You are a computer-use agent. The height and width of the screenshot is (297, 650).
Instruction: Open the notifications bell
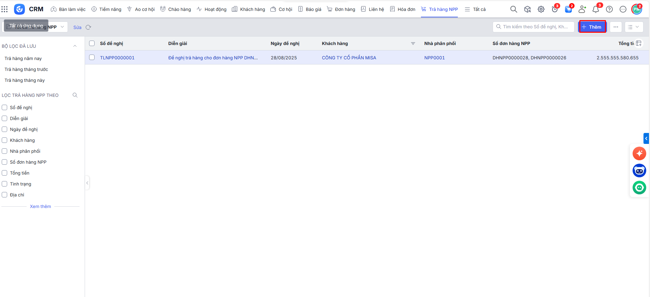click(596, 9)
